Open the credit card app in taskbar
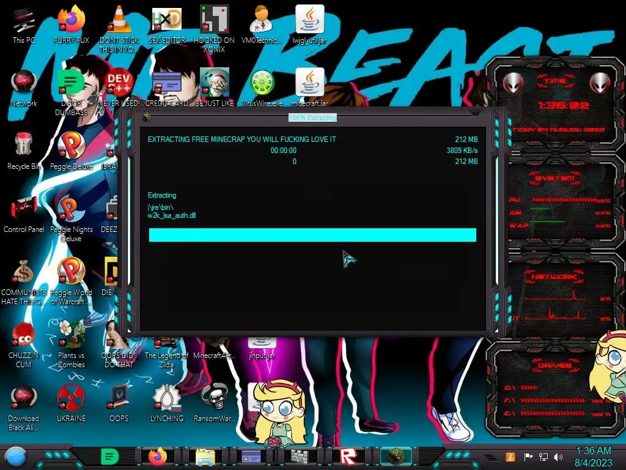The image size is (626, 470). pos(251,457)
